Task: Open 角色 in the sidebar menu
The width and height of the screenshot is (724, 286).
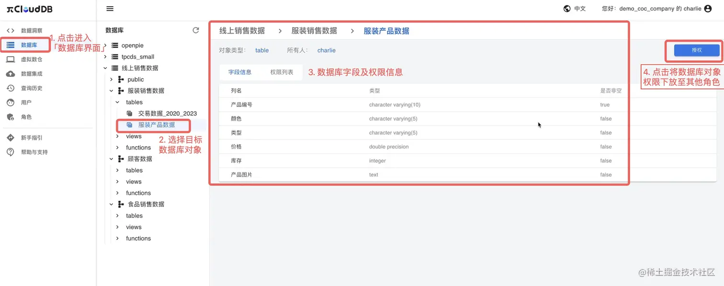Action: coord(26,117)
